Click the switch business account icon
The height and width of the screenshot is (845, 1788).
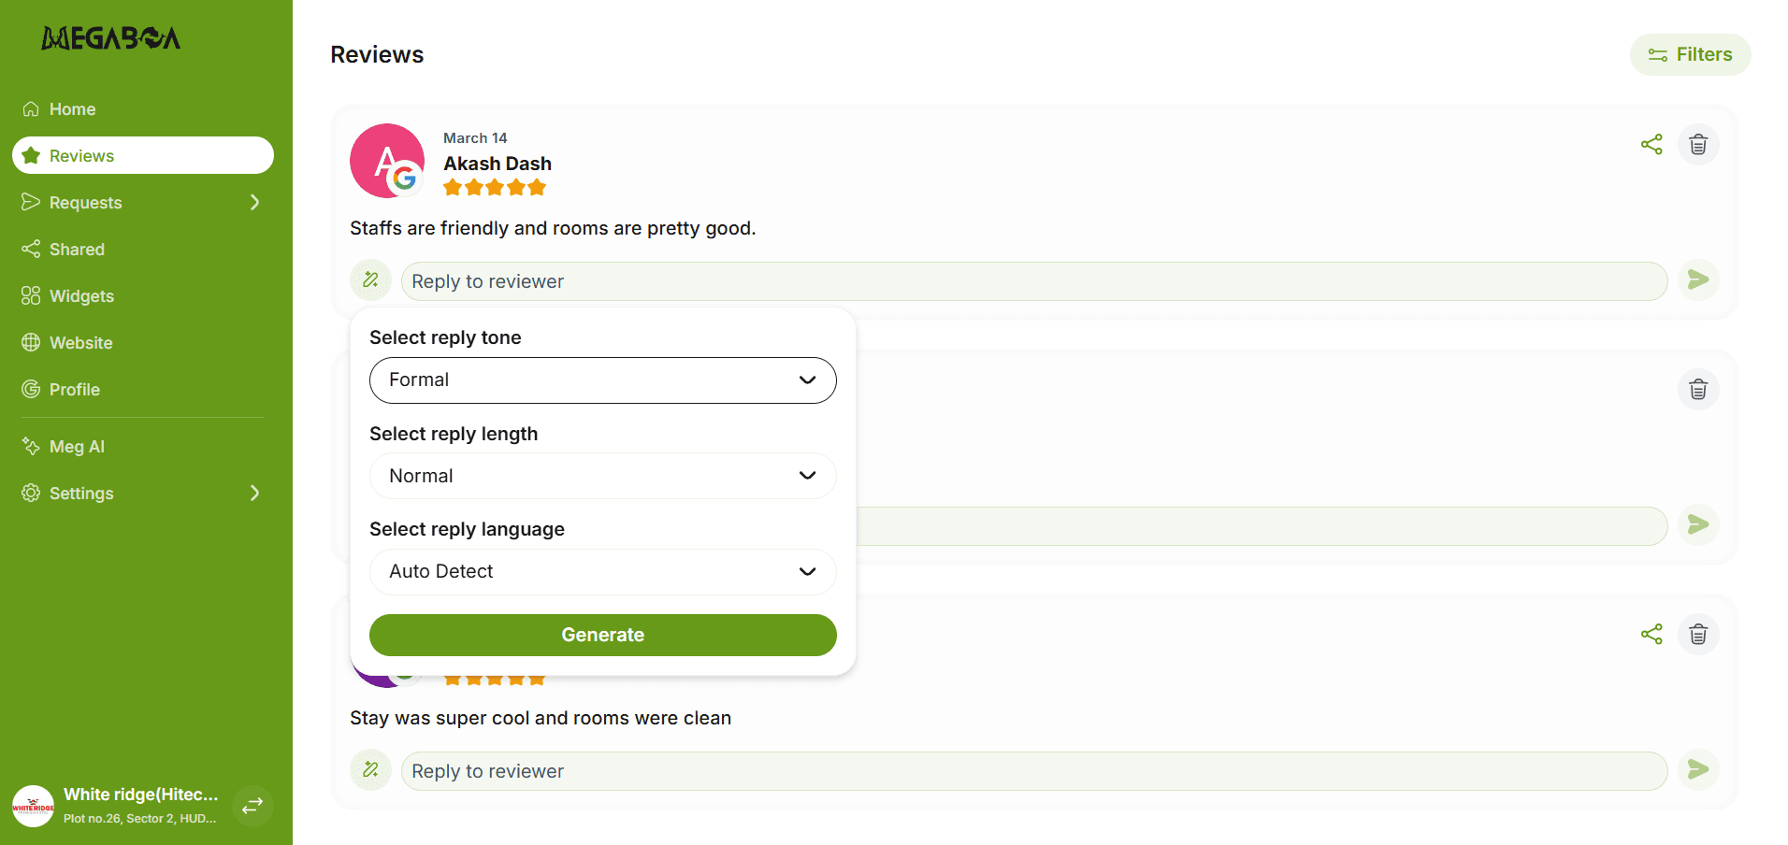coord(252,806)
